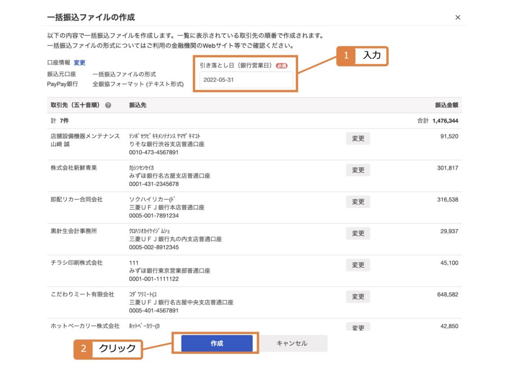
Task: Click the help icon next to 取引先（五十音順）
Action: click(x=108, y=105)
